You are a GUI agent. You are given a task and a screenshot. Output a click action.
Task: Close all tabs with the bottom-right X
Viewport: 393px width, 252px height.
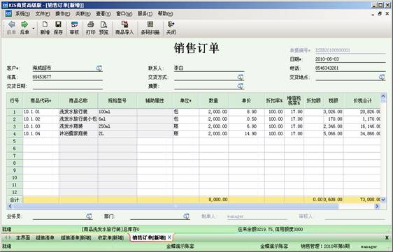click(x=387, y=238)
